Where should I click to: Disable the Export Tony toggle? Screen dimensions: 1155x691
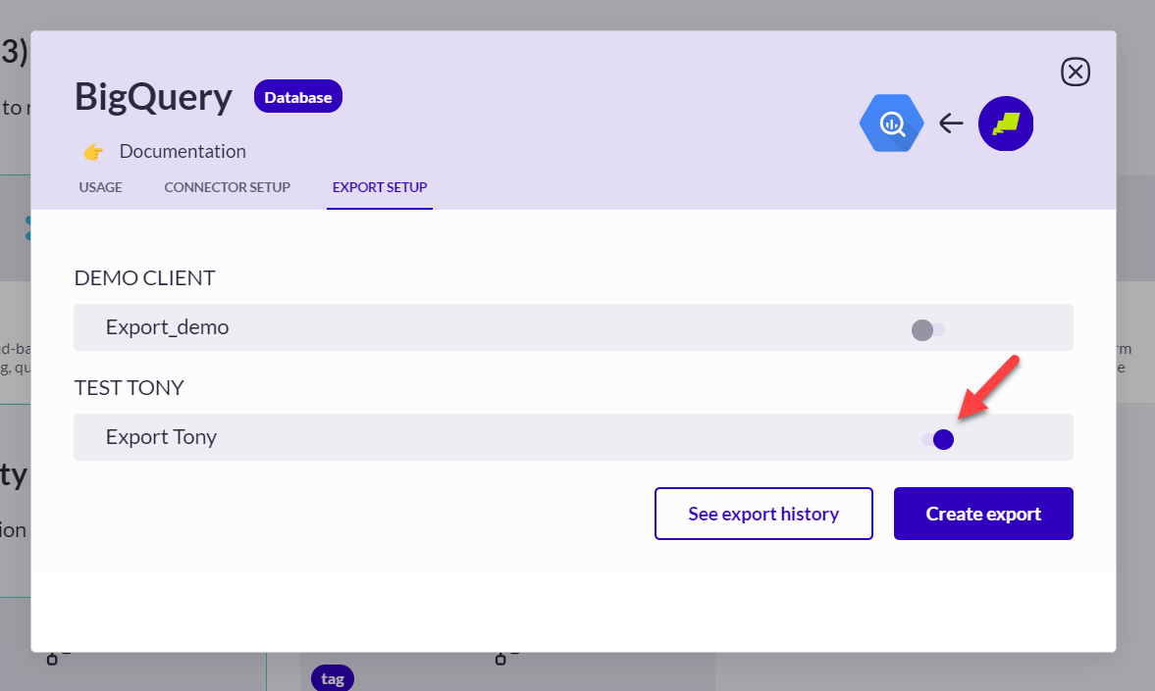[x=938, y=439]
